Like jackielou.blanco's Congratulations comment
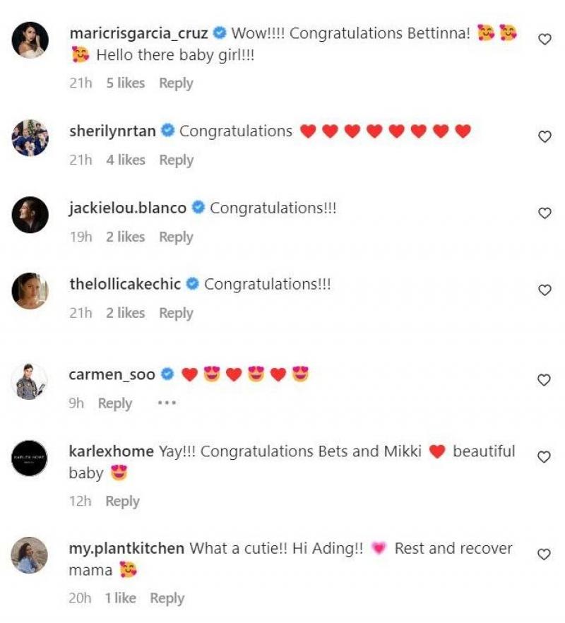Screen dimensions: 565x623 coord(545,213)
